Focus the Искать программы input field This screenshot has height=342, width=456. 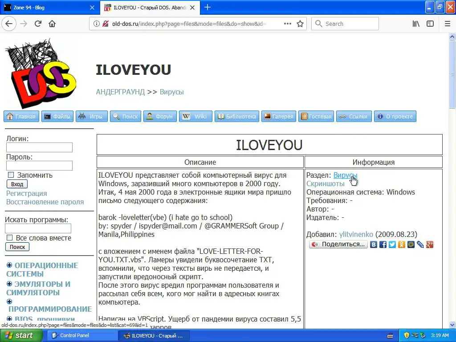click(x=38, y=228)
